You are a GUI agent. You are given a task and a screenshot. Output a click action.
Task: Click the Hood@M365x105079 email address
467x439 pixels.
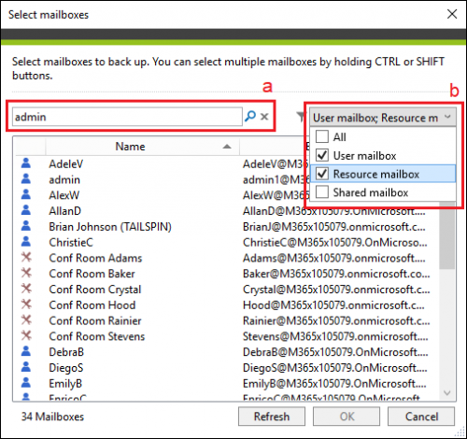(x=333, y=304)
